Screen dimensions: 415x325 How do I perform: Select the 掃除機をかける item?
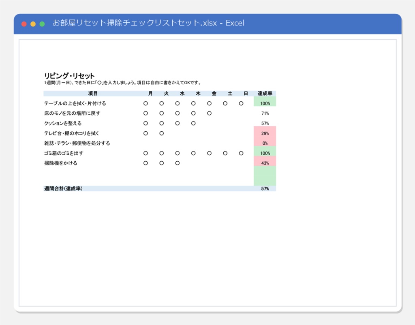61,163
